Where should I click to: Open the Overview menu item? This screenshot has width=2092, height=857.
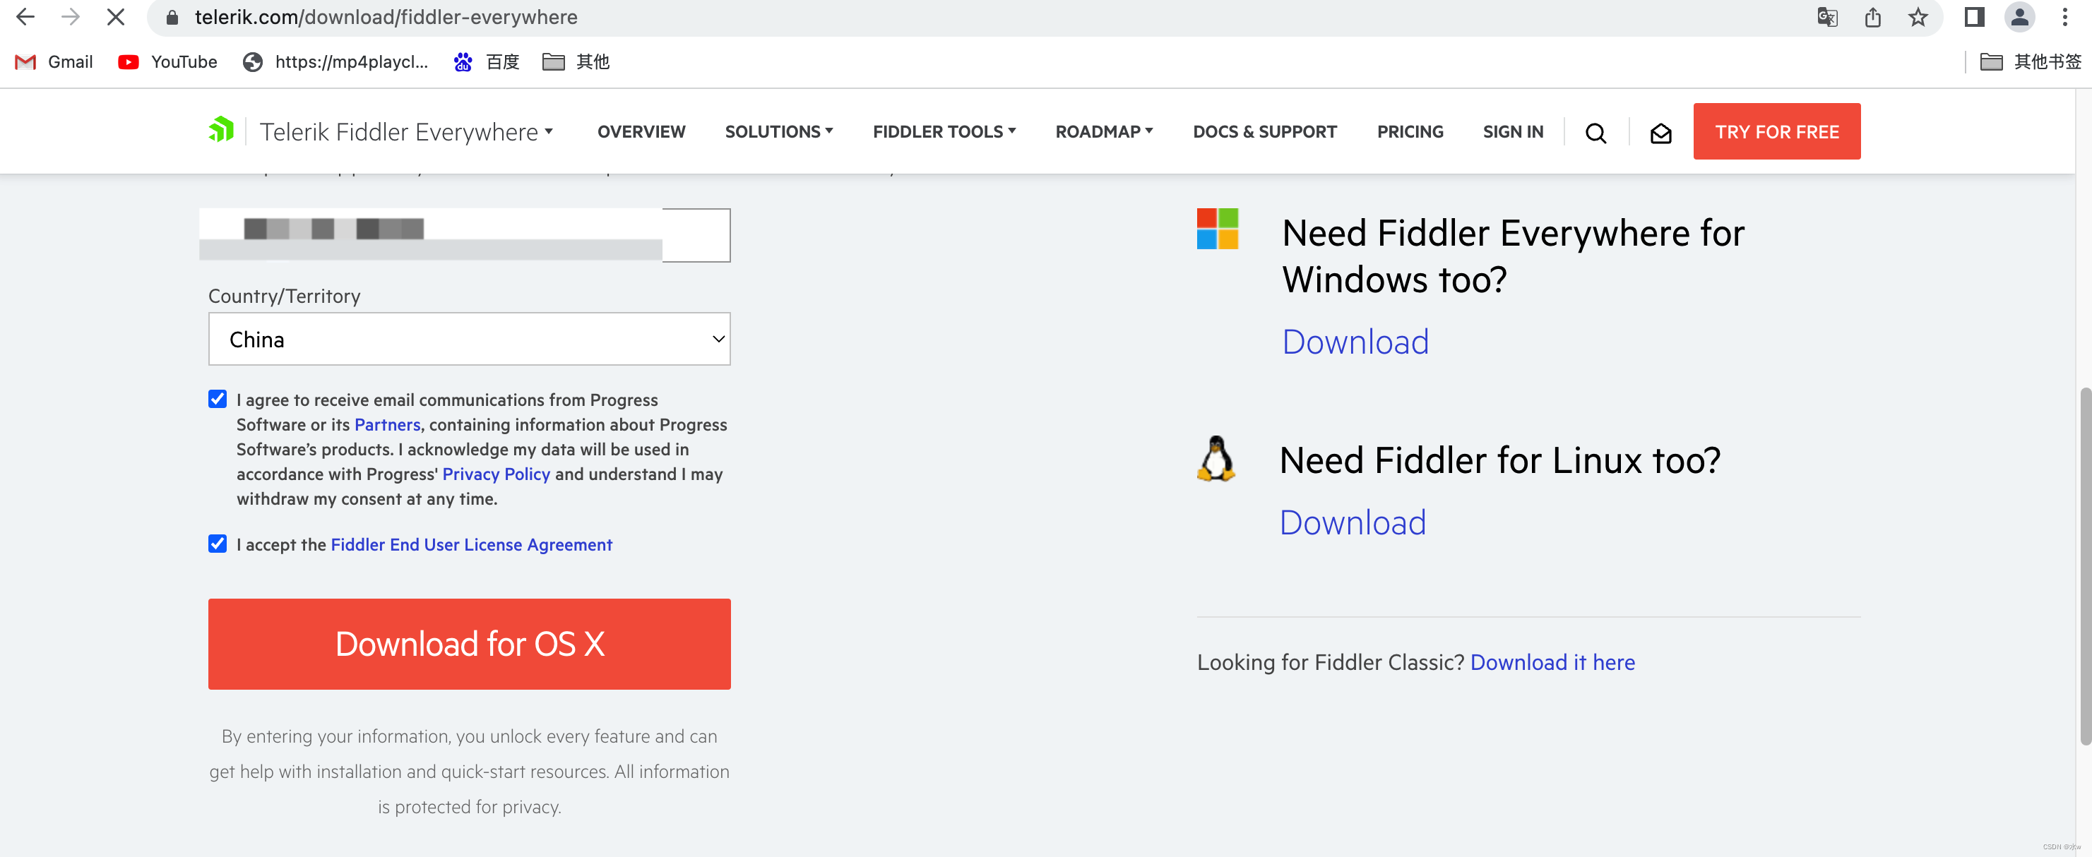point(641,131)
